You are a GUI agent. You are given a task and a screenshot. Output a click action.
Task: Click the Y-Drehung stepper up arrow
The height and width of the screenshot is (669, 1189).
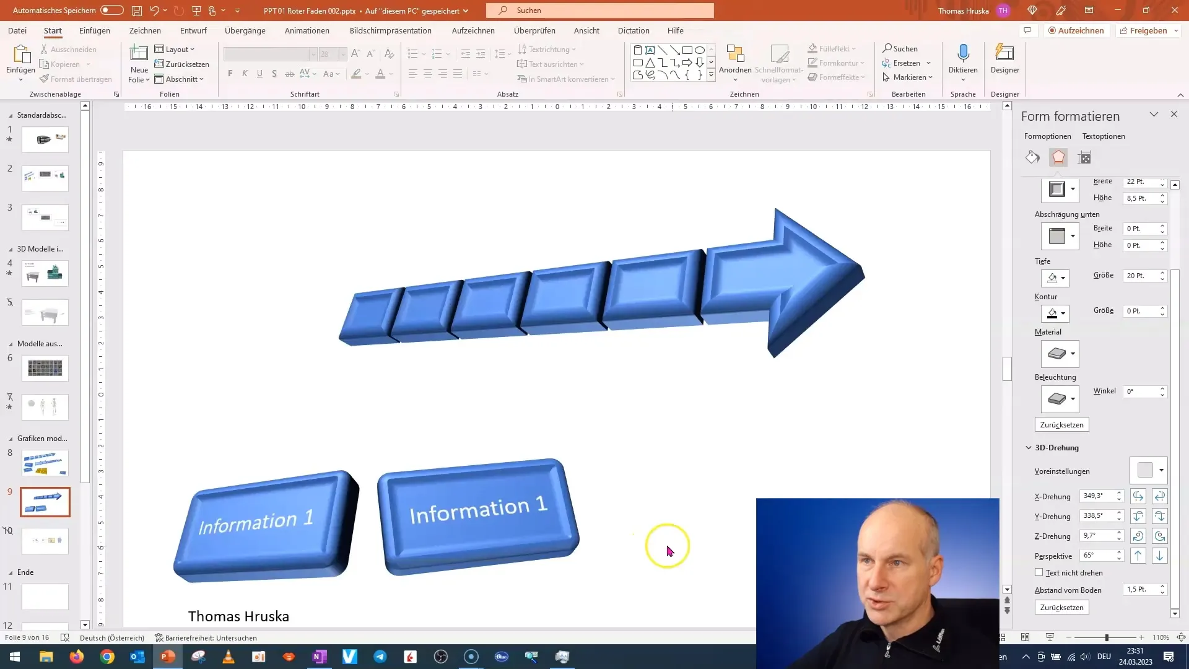click(x=1120, y=512)
